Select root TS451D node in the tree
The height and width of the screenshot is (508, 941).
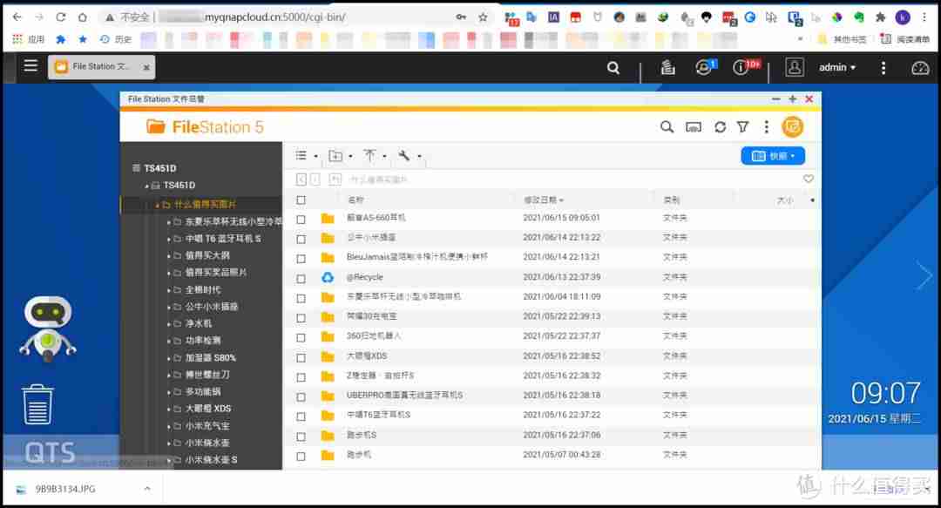click(x=159, y=168)
